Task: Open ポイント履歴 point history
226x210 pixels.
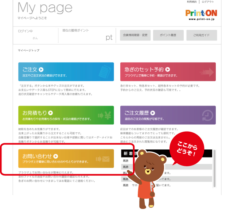Action: 168,35
